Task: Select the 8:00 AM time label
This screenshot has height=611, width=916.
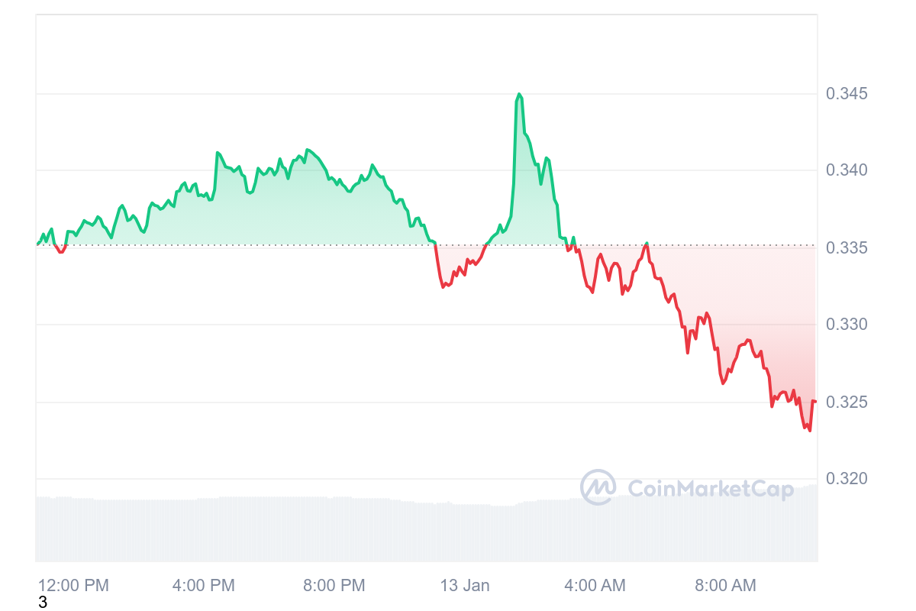Action: tap(724, 586)
